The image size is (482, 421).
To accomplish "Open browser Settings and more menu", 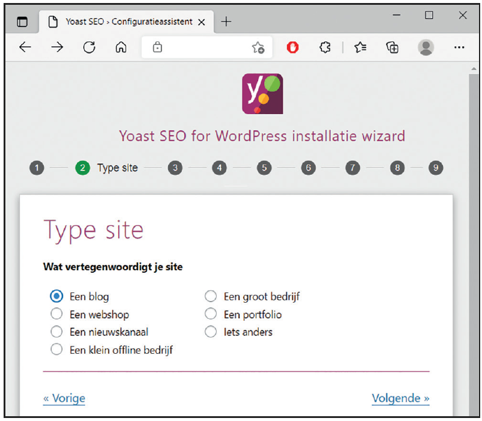I will (x=459, y=47).
